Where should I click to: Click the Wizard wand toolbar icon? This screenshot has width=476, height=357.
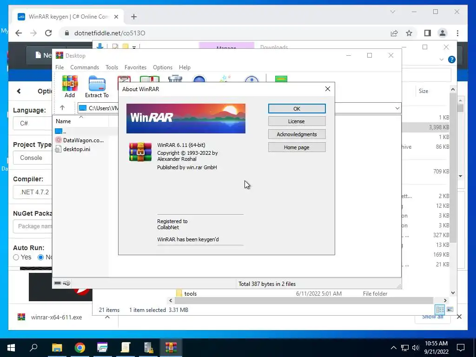(225, 79)
